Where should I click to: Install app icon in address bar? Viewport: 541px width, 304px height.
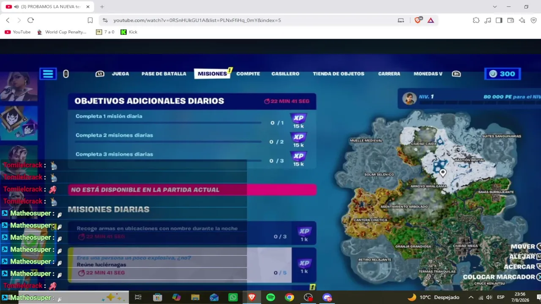pyautogui.click(x=401, y=20)
